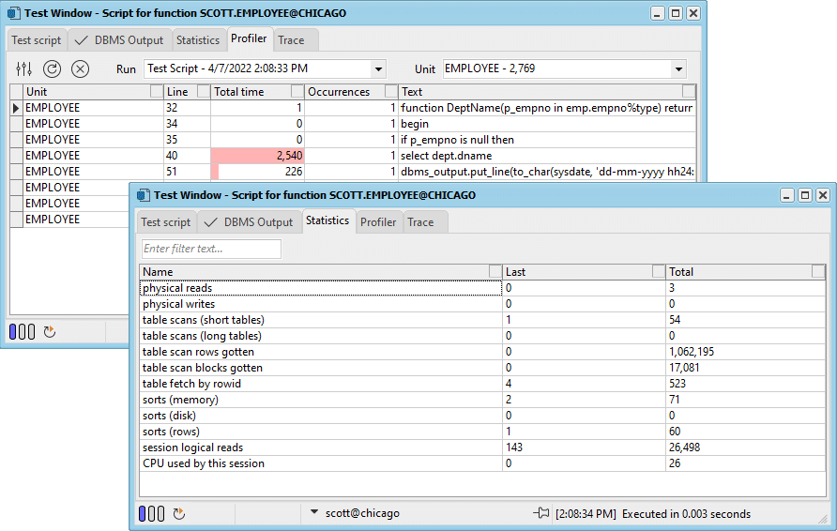The width and height of the screenshot is (837, 531).
Task: Select 'table scan rows gotten' row
Action: click(482, 352)
